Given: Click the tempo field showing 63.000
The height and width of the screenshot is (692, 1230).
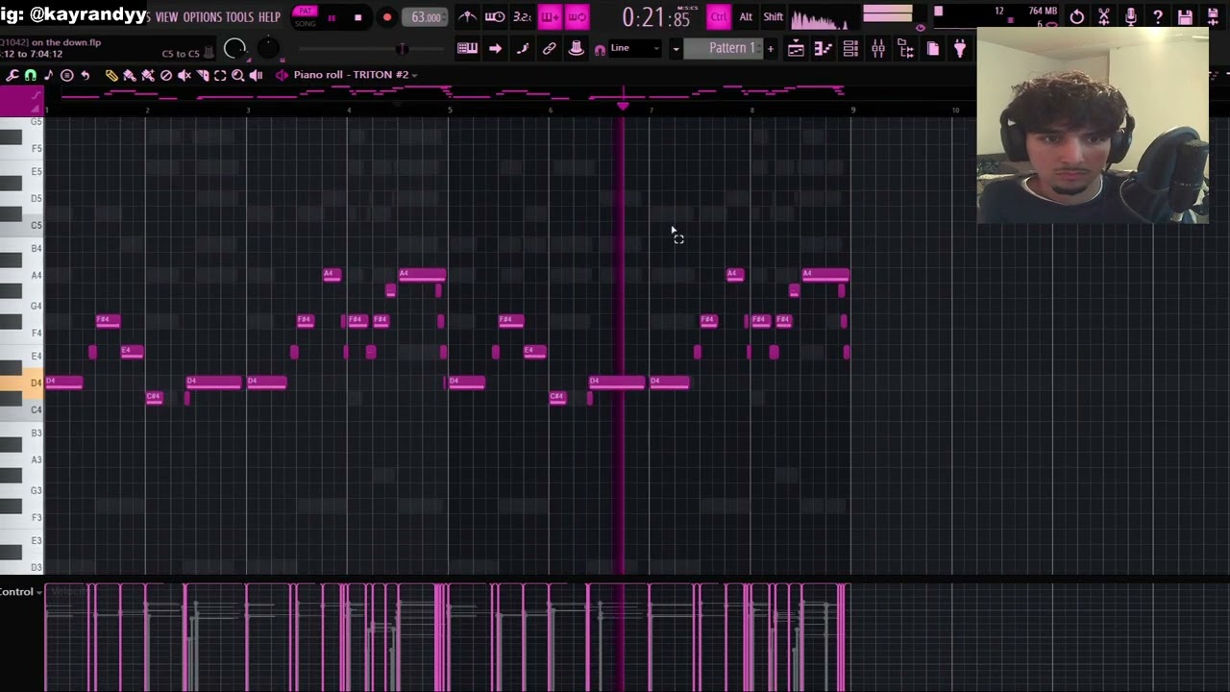Looking at the screenshot, I should point(426,17).
